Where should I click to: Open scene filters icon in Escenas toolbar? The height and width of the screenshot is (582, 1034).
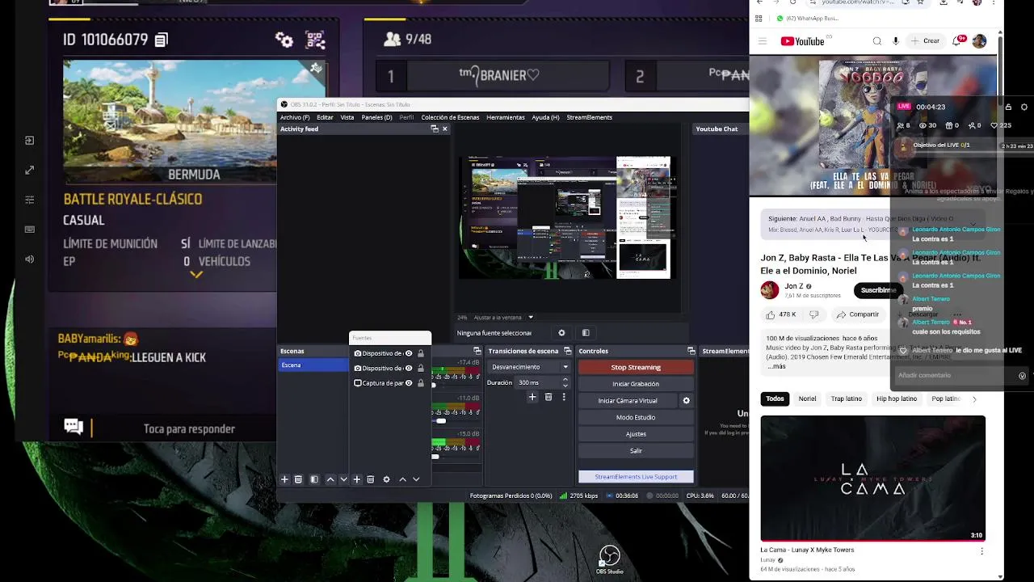pos(314,479)
